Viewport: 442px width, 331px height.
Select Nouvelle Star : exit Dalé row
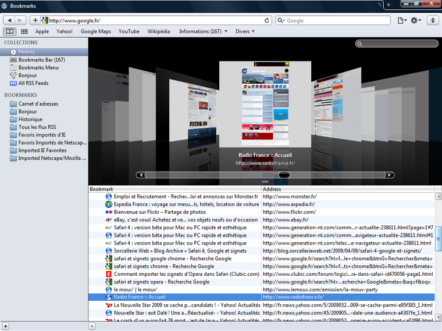261,312
